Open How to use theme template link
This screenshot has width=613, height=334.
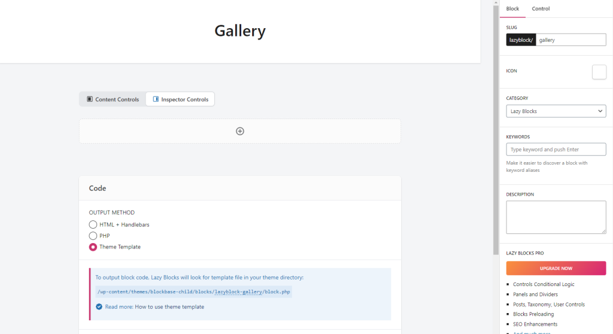tap(169, 306)
